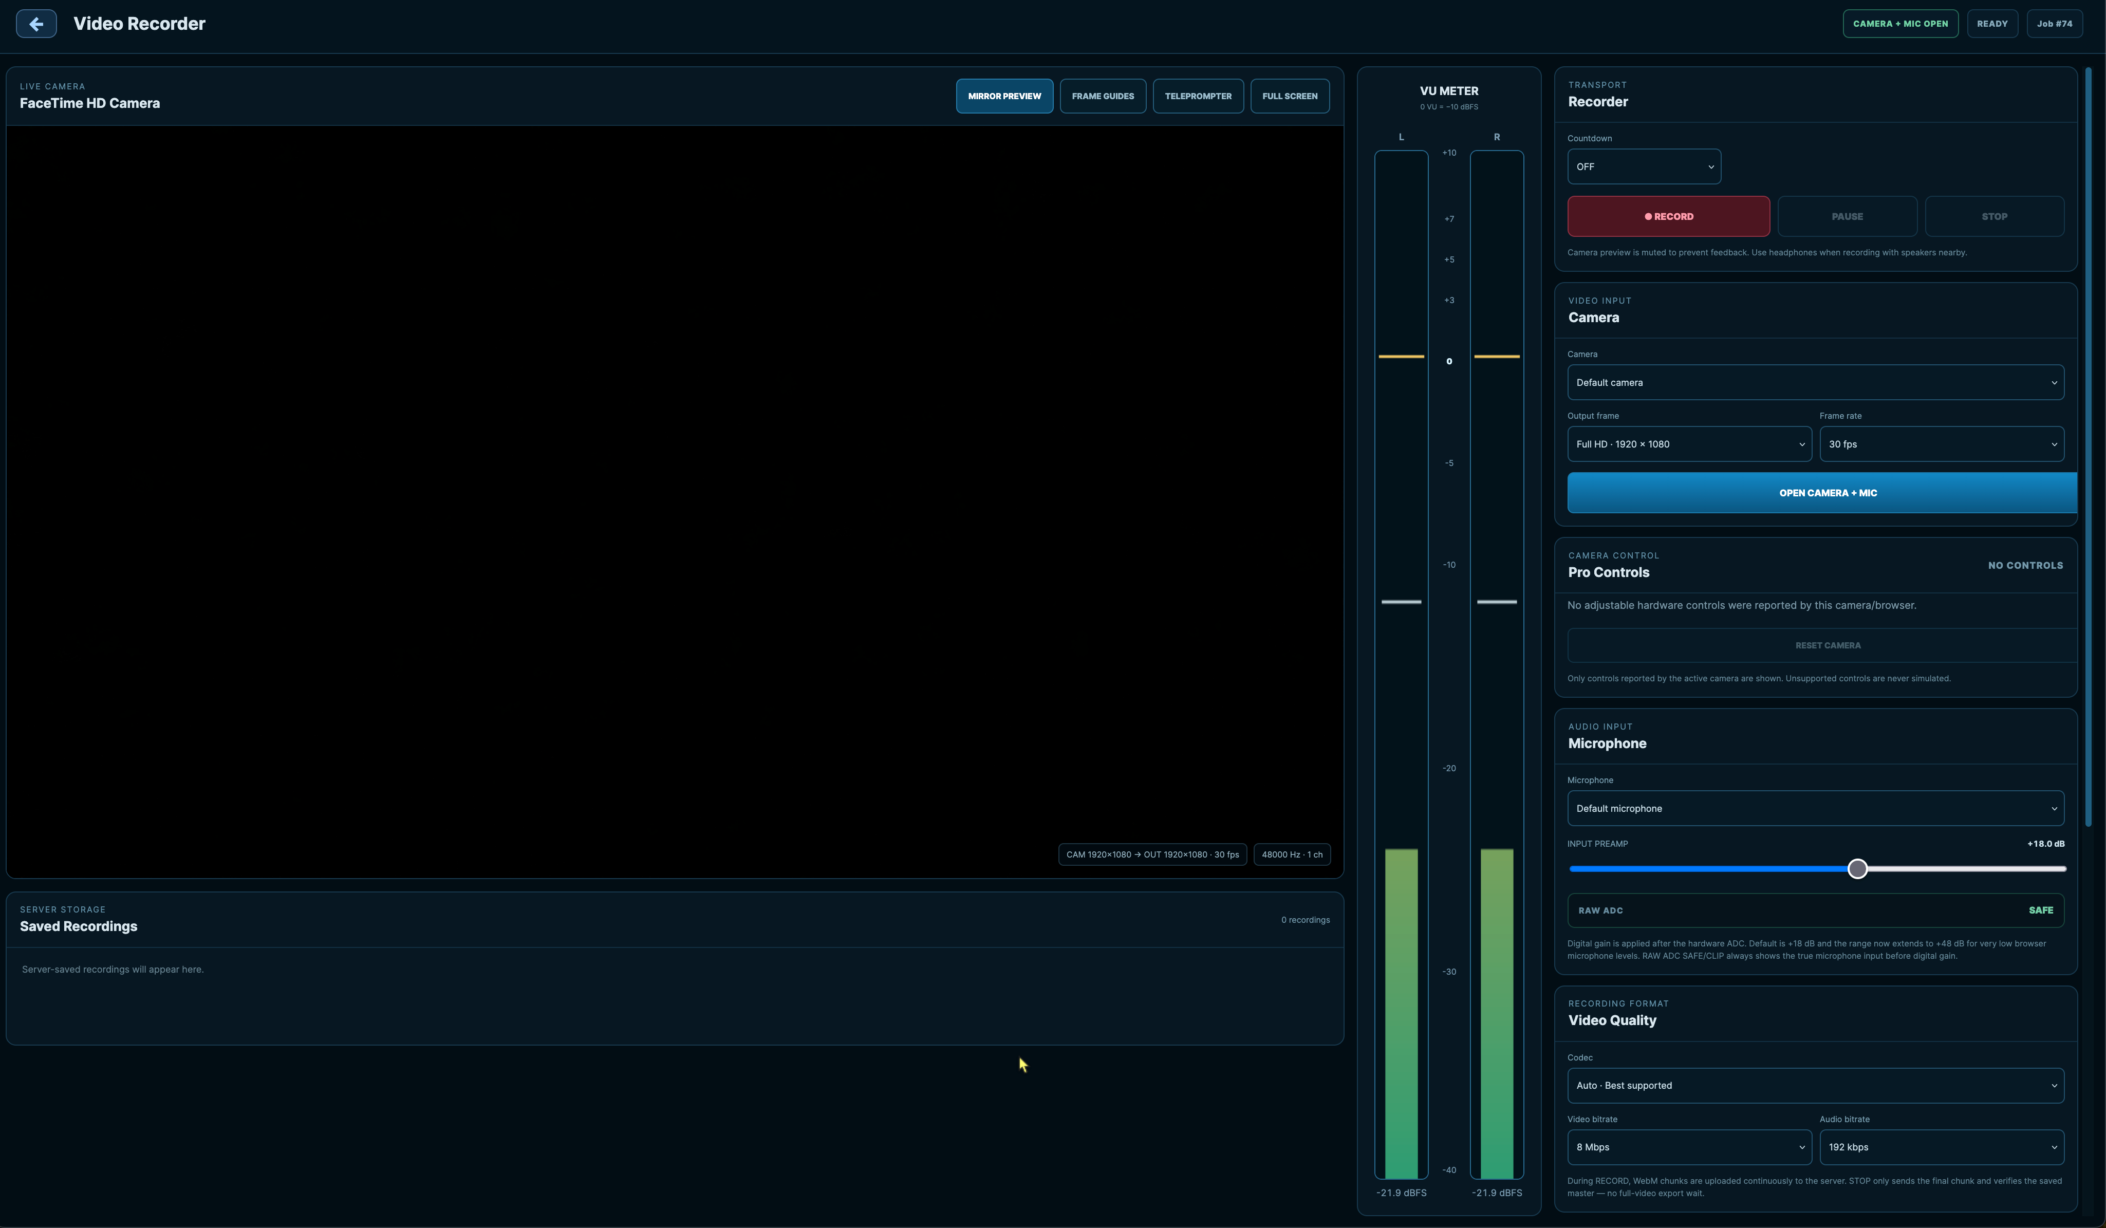Click the Saved Recordings heading
This screenshot has height=1228, width=2106.
79,926
